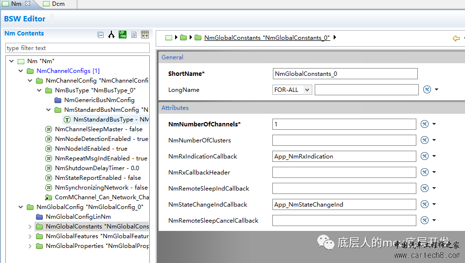The width and height of the screenshot is (465, 263).
Task: Click the NmRxCallbackHeader input field
Action: [344, 172]
